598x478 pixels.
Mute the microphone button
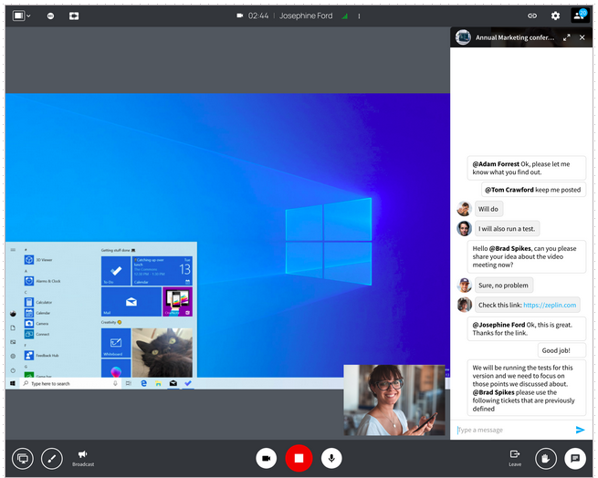click(x=331, y=458)
